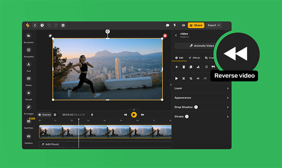Click the video preview canvas

pyautogui.click(x=108, y=69)
